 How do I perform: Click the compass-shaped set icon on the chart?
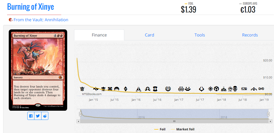point(210,89)
